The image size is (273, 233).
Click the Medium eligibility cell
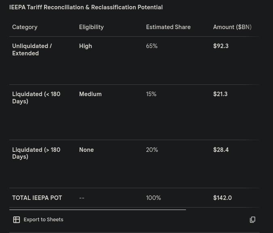point(90,94)
